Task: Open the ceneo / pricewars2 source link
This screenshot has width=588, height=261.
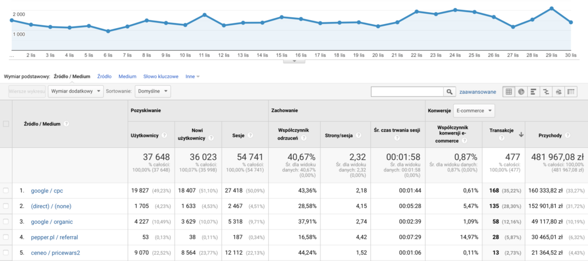Action: pos(56,253)
